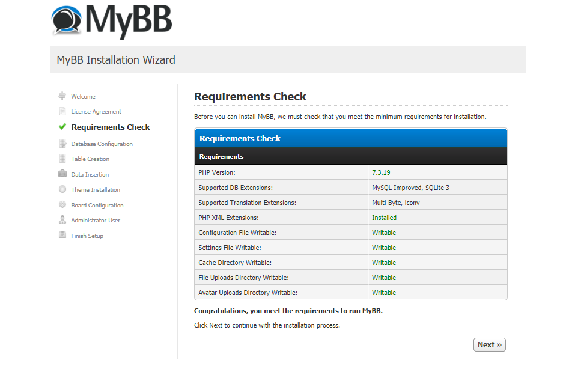
Task: Click the Configuration File Writable label
Action: coord(237,233)
